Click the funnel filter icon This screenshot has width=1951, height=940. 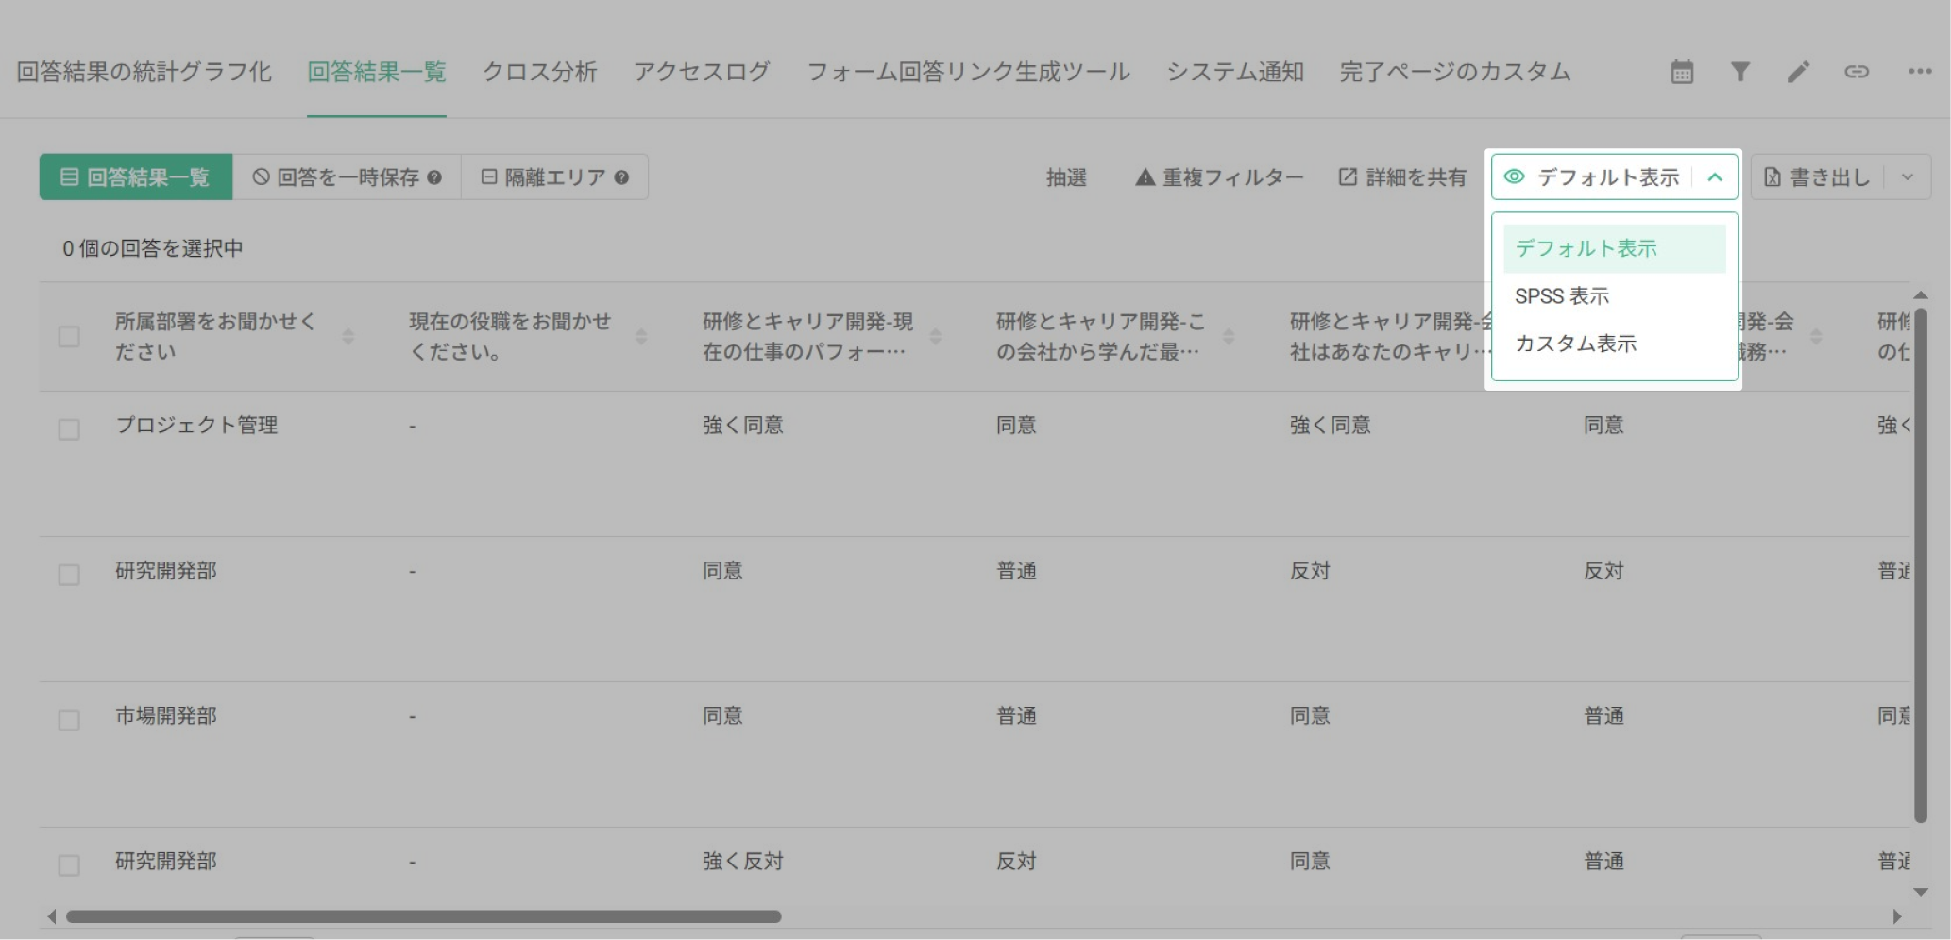click(x=1739, y=72)
